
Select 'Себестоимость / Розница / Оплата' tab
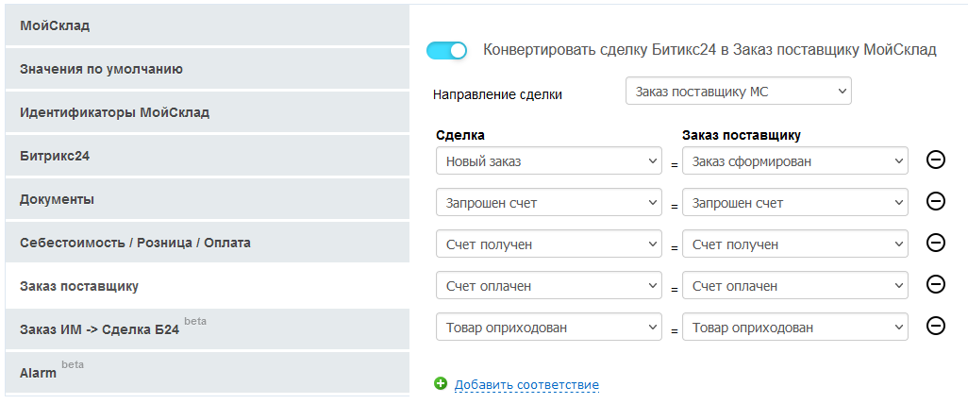pos(207,243)
